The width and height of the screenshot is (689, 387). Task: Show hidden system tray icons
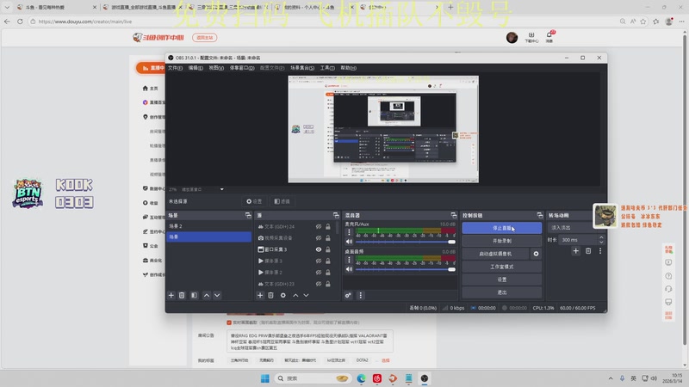tap(611, 378)
